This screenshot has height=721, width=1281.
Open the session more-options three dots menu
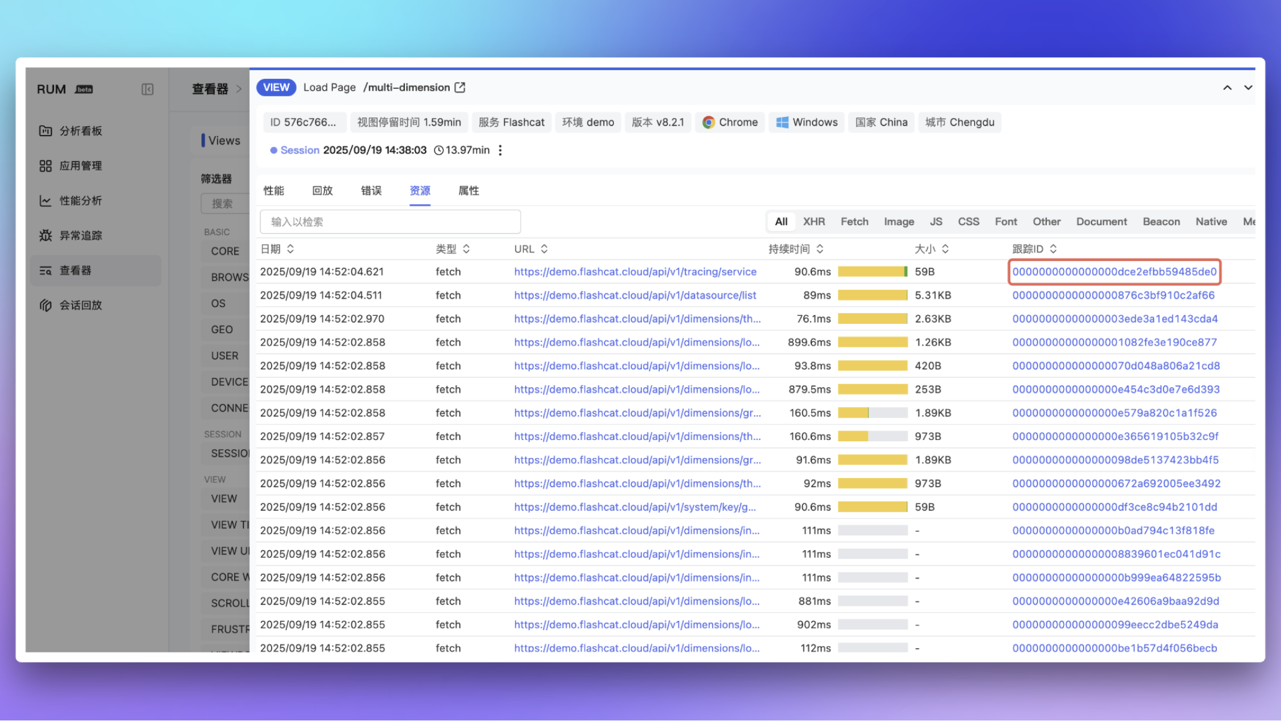pyautogui.click(x=500, y=150)
